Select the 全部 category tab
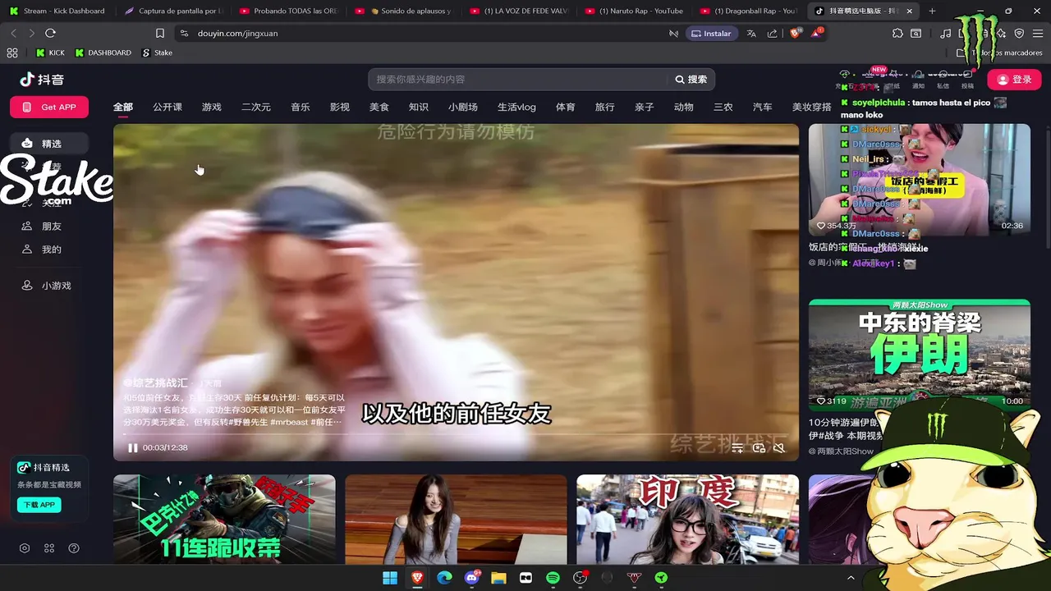Screen dimensions: 1051x591 click(x=122, y=107)
